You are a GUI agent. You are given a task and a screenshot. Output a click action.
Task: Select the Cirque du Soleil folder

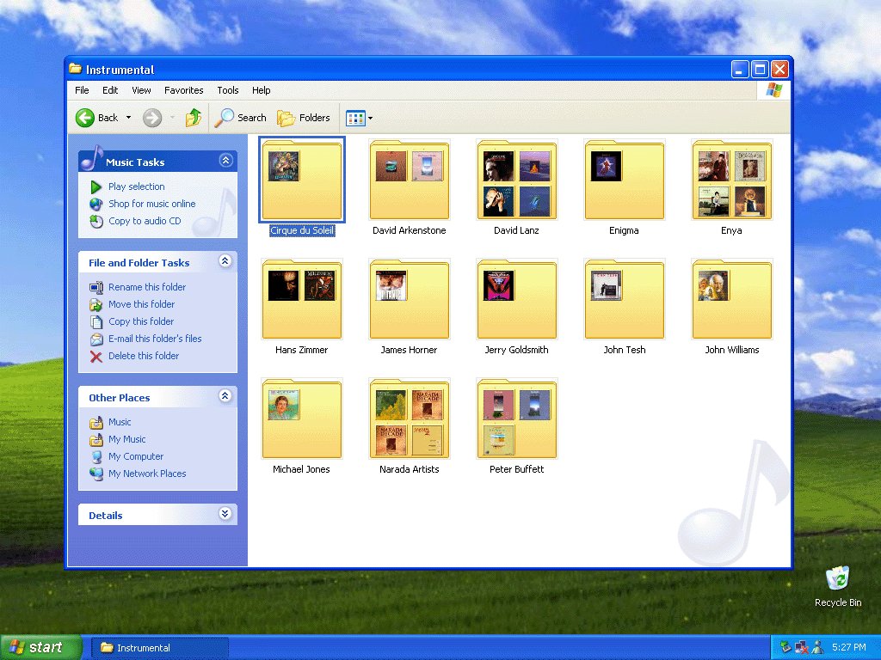click(x=302, y=186)
